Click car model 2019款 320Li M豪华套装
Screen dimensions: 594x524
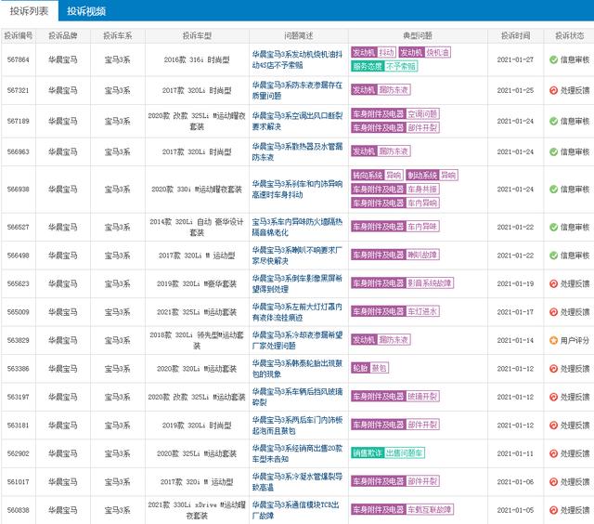[x=197, y=283]
